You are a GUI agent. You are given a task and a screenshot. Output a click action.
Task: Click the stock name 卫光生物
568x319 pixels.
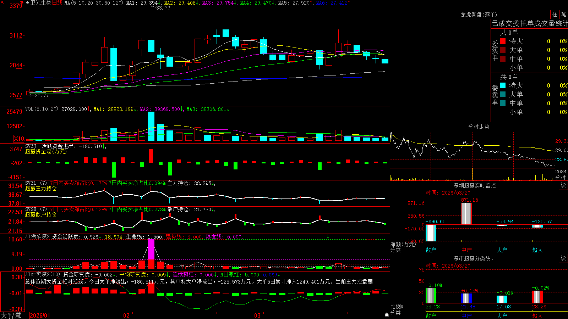[x=41, y=3]
